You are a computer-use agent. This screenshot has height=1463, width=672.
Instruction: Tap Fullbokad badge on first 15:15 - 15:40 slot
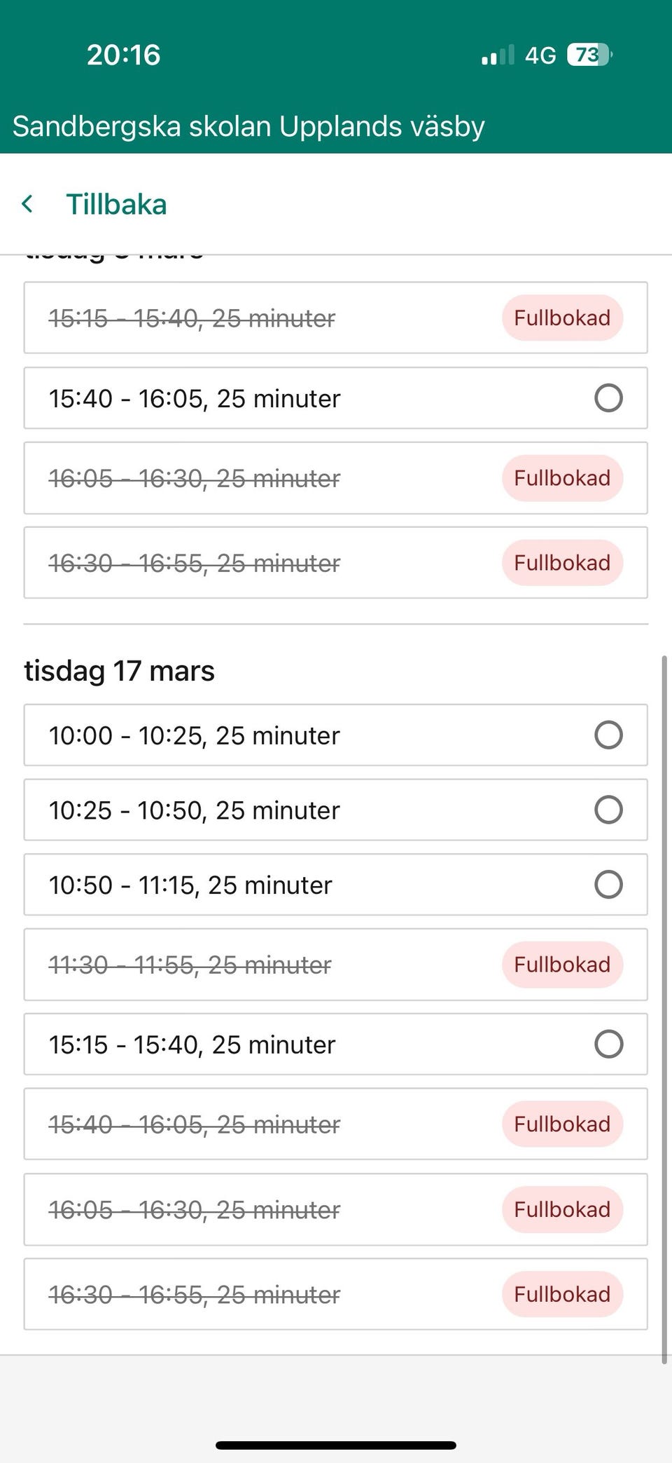(562, 318)
